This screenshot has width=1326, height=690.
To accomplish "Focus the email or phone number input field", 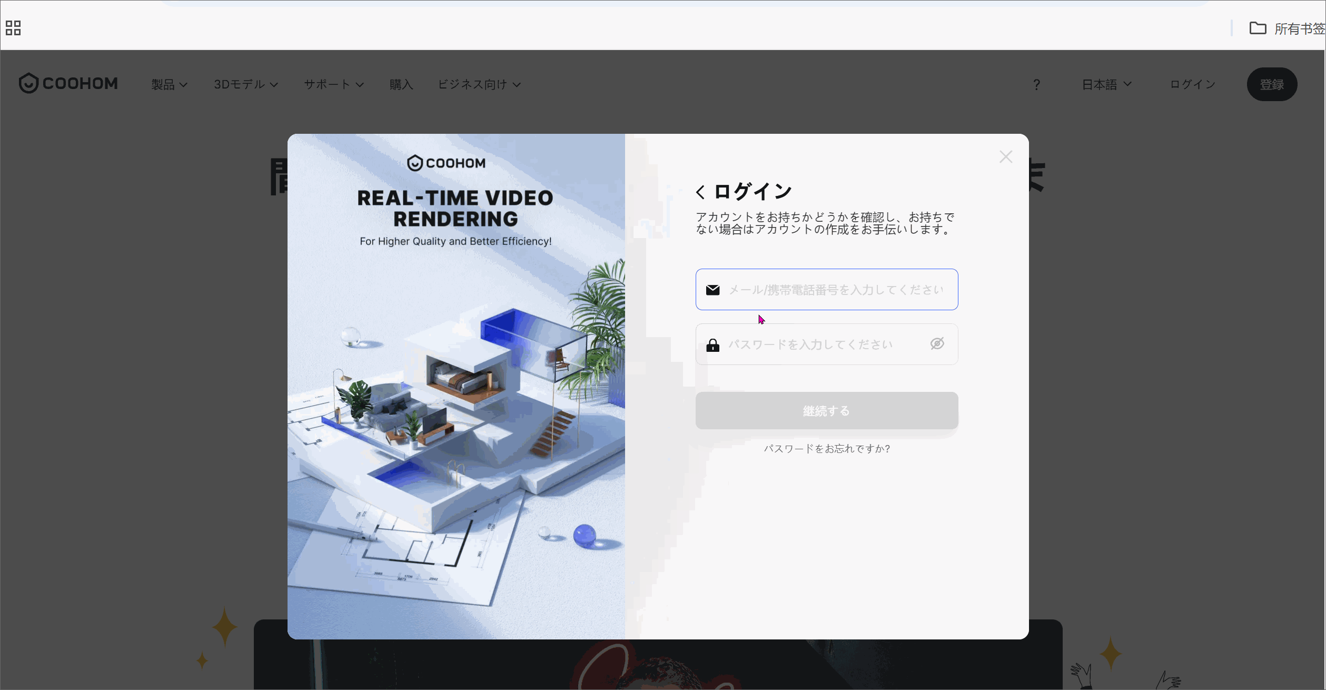I will tap(827, 290).
